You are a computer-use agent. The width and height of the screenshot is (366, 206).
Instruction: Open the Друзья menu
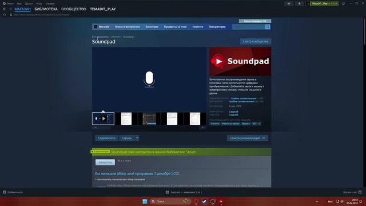(x=29, y=3)
